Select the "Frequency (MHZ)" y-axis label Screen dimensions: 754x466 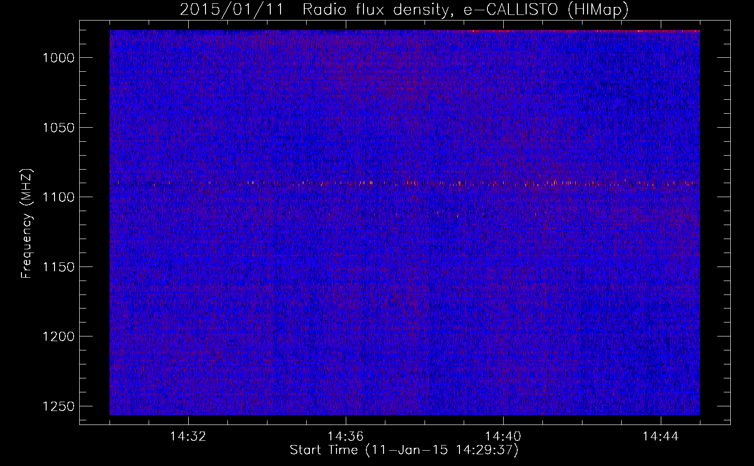click(x=27, y=224)
